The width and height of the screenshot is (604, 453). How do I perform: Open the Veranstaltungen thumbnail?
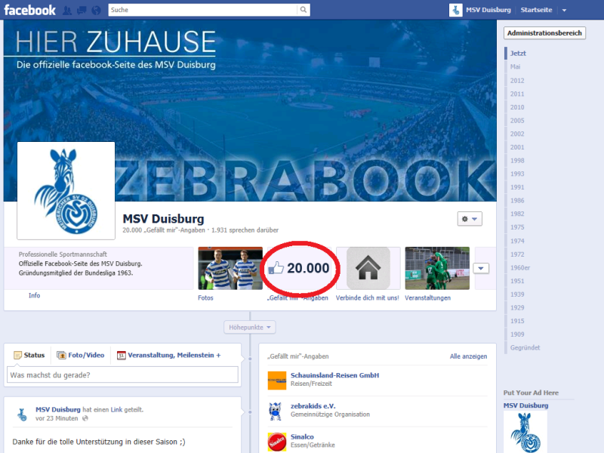pos(437,268)
